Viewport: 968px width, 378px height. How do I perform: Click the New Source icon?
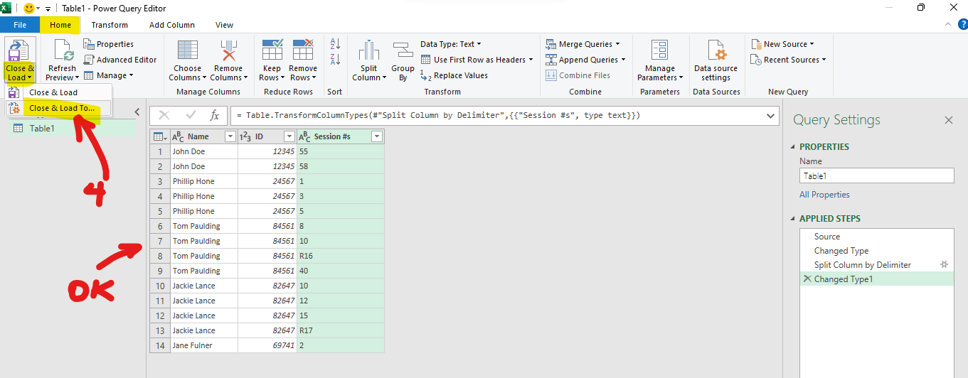(757, 44)
